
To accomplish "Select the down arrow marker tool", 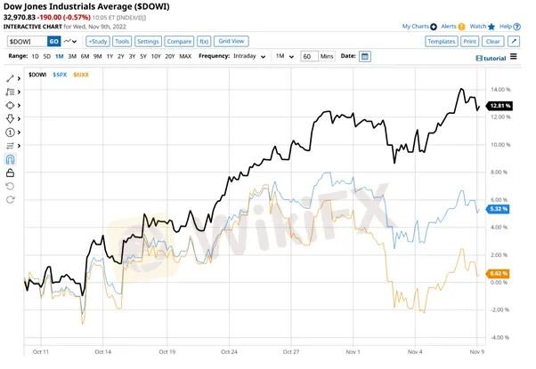I will [10, 118].
